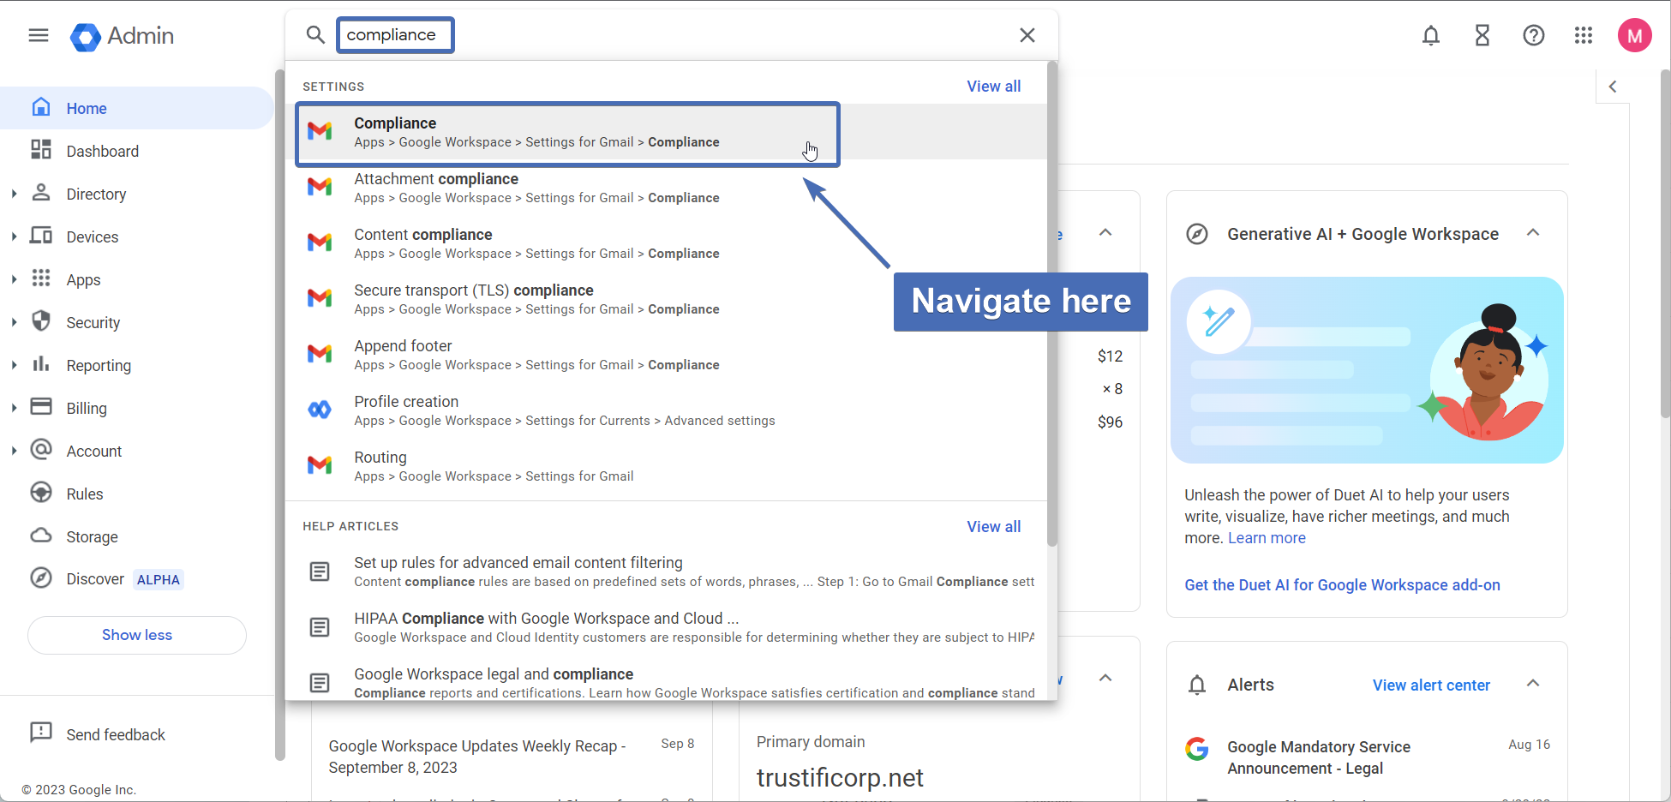The width and height of the screenshot is (1671, 802).
Task: Expand the Apps section arrow
Action: click(14, 279)
